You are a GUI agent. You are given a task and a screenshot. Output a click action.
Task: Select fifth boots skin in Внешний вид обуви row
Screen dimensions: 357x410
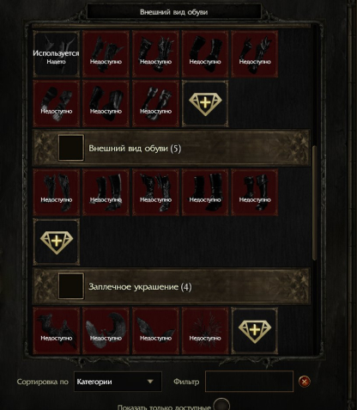(255, 193)
